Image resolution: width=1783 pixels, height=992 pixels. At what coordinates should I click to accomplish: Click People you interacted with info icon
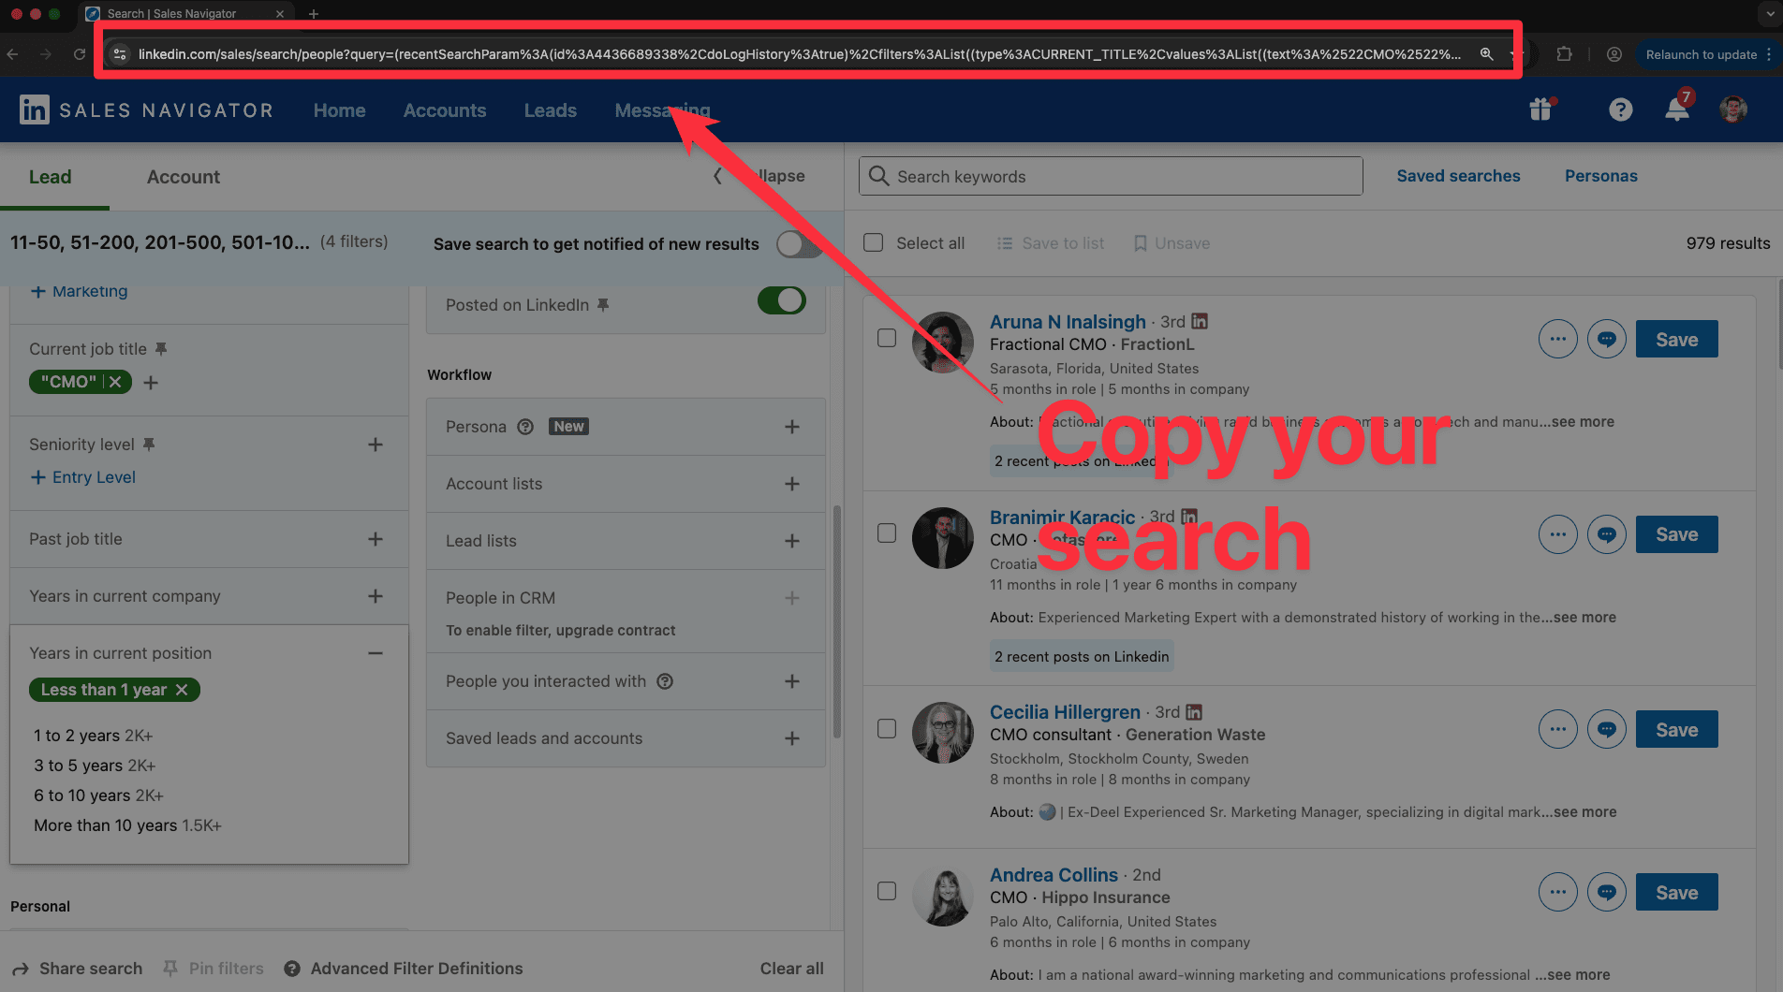coord(665,681)
